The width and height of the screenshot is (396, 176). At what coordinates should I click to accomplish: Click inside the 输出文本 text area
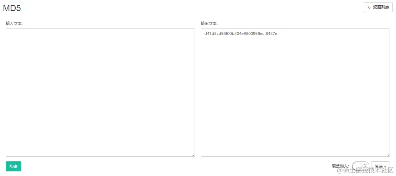coord(295,93)
